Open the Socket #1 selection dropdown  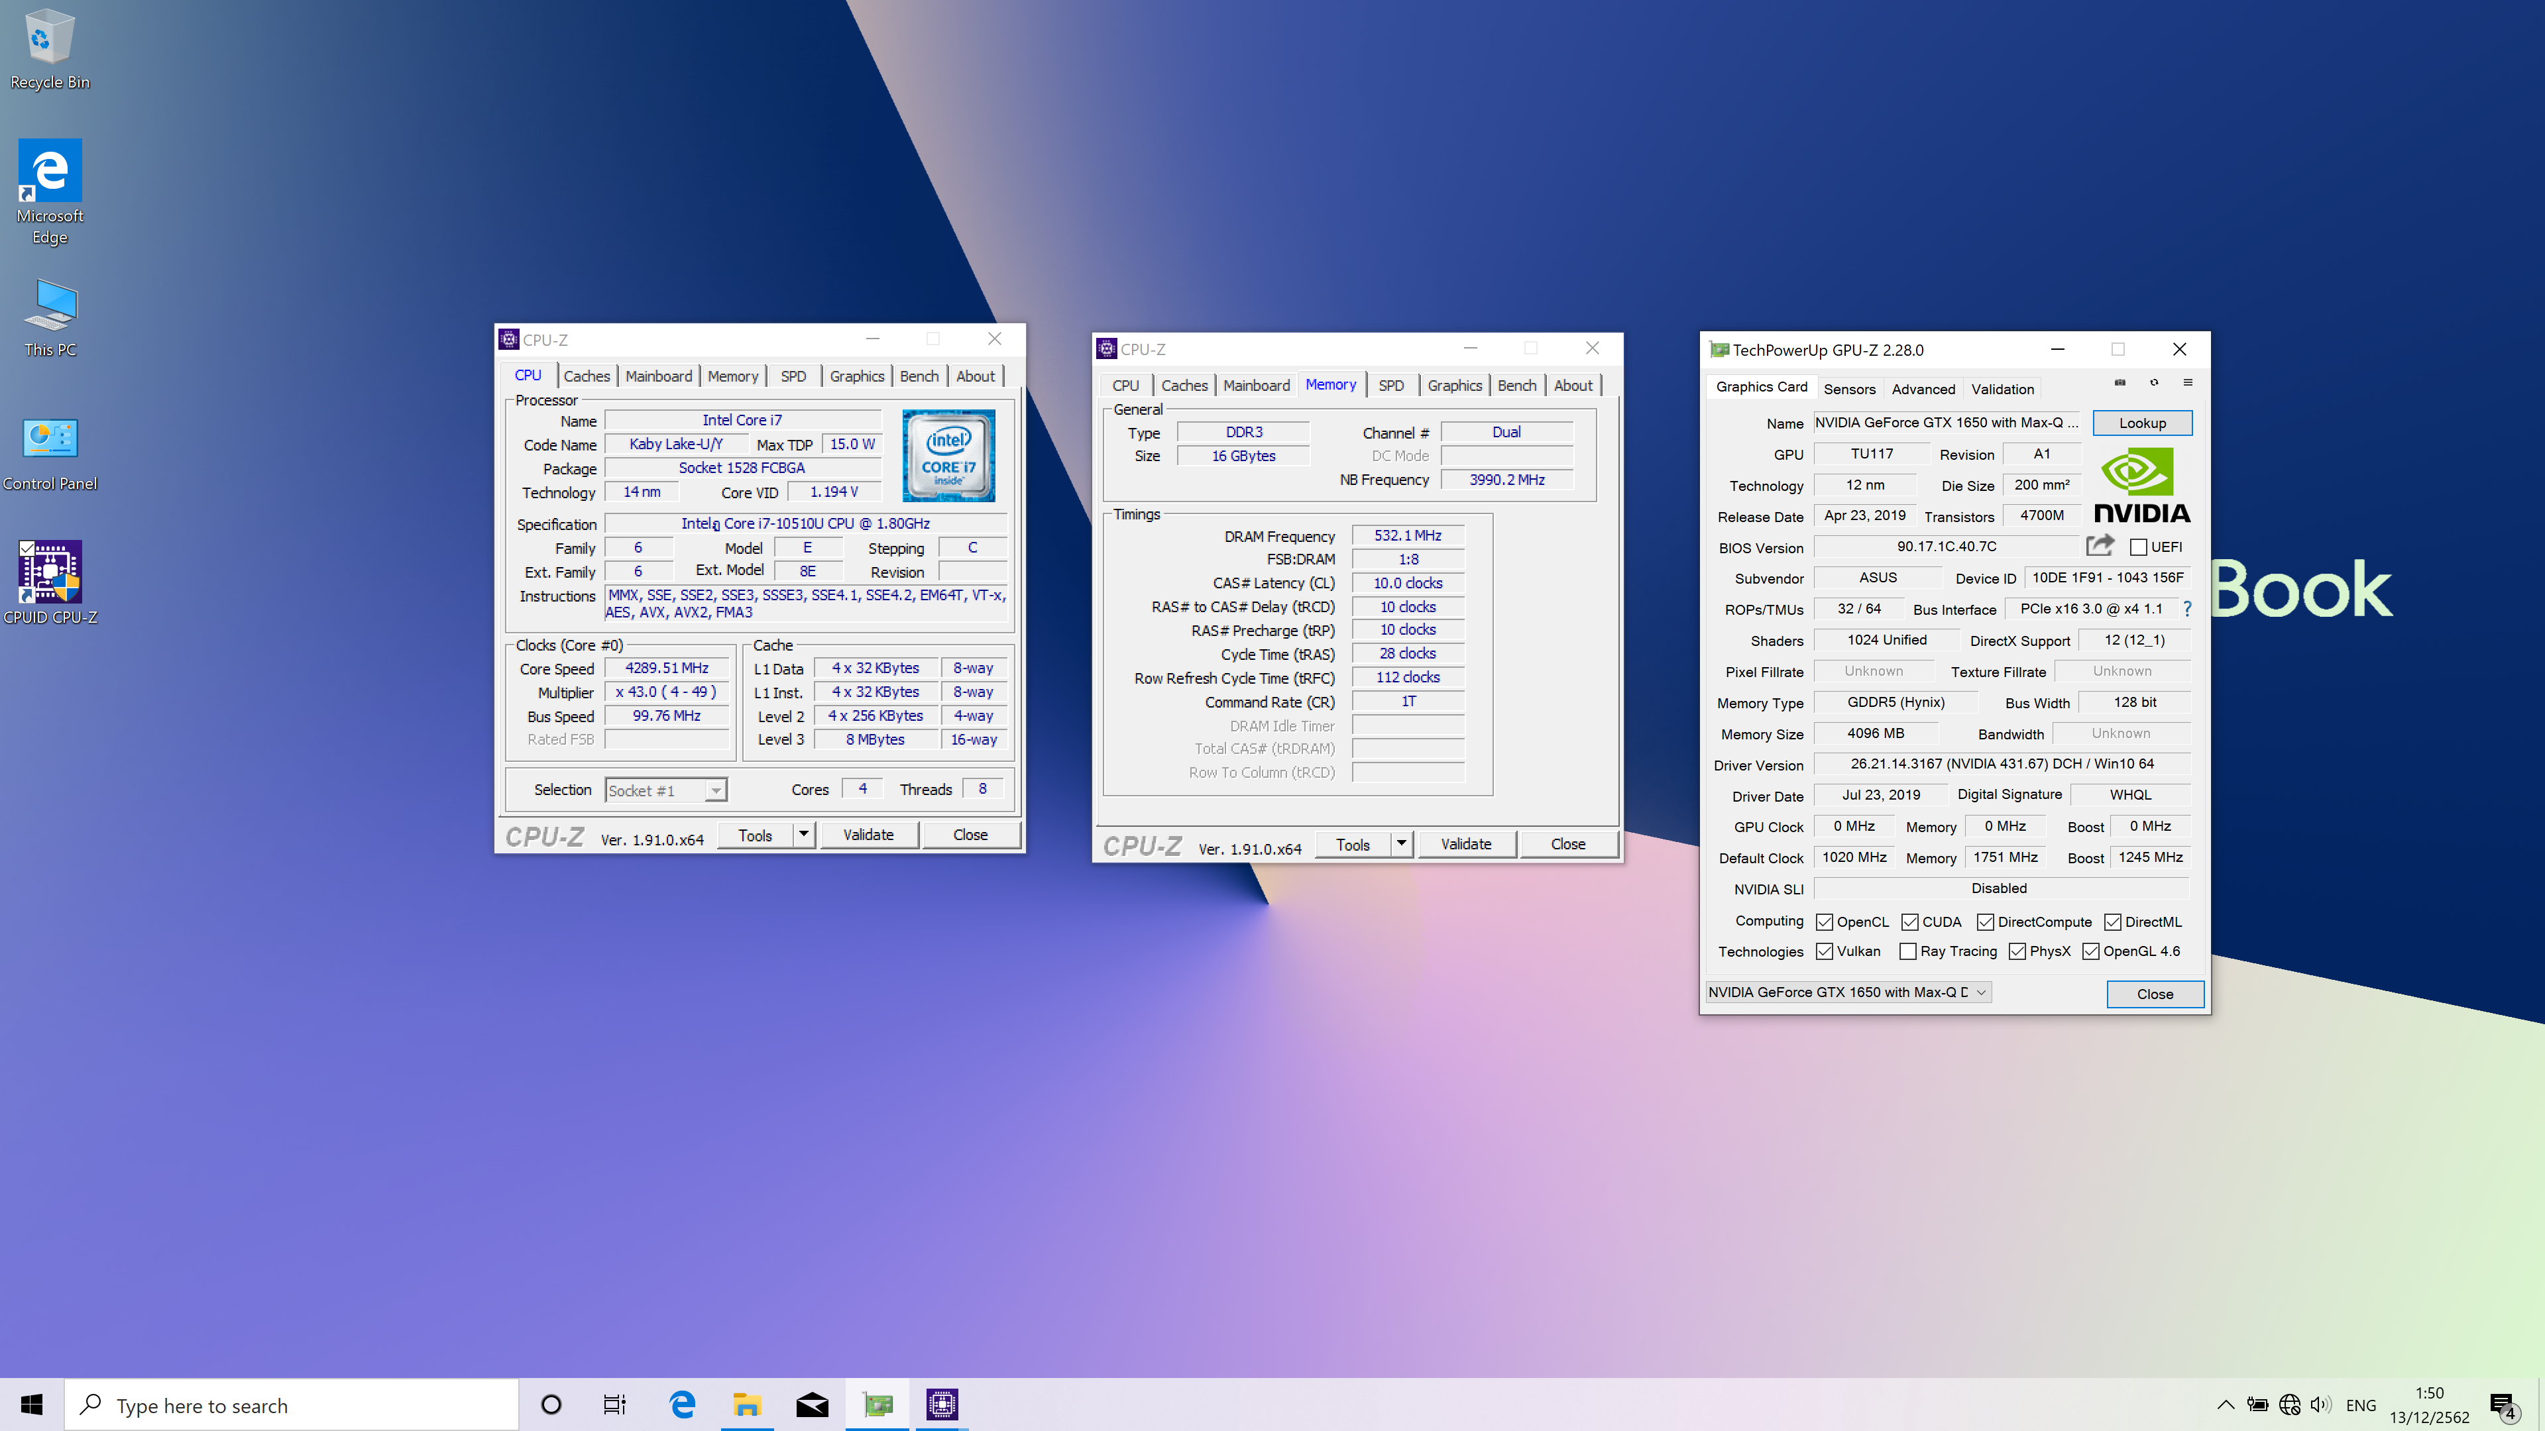click(666, 790)
